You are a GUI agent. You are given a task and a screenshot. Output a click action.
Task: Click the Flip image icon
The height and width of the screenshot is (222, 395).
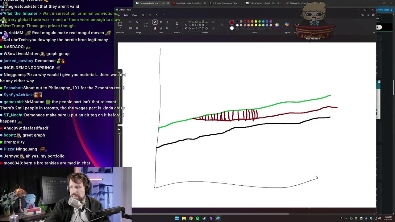click(137, 28)
